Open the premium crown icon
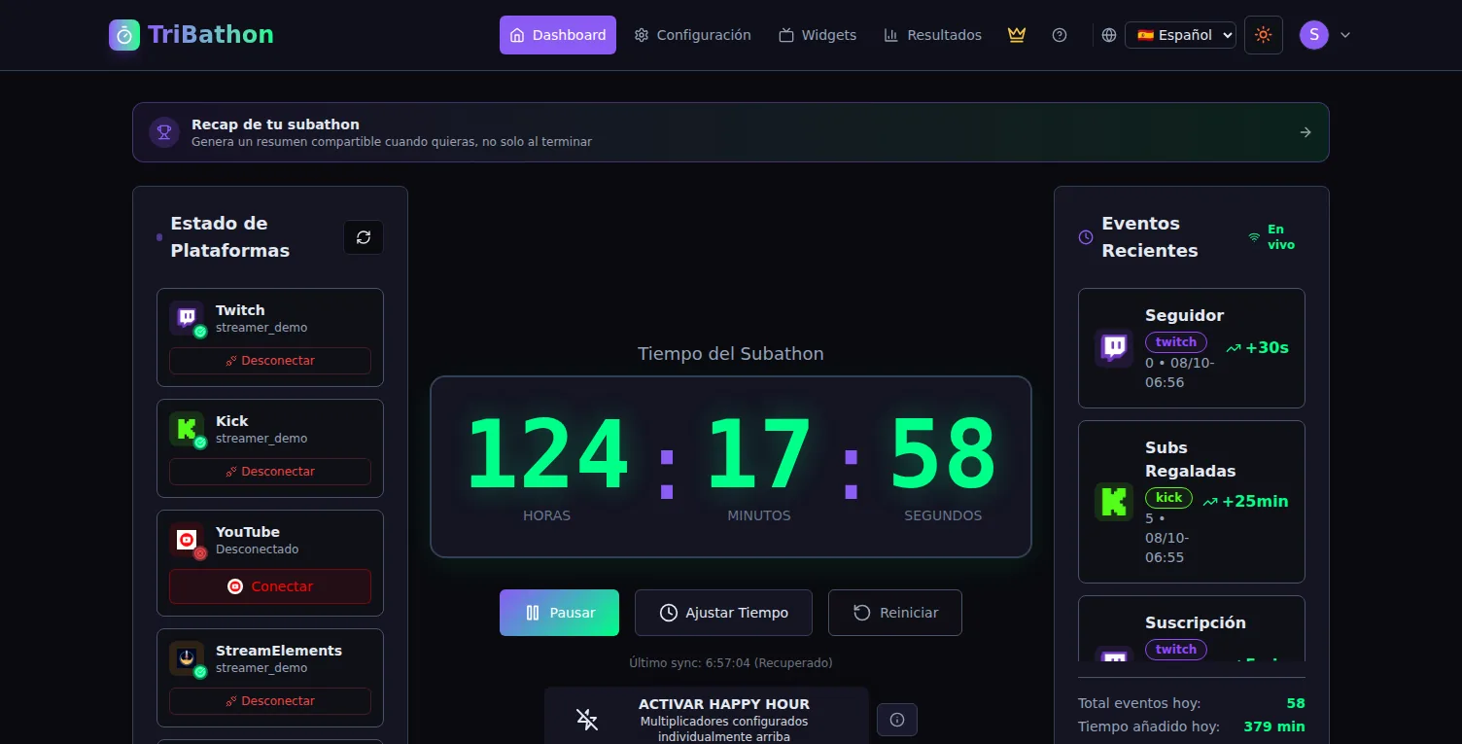Screen dimensions: 1462x744 (1017, 35)
